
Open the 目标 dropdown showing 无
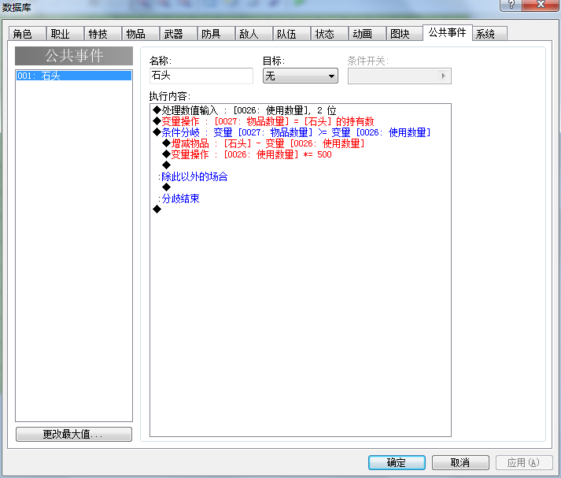click(301, 76)
